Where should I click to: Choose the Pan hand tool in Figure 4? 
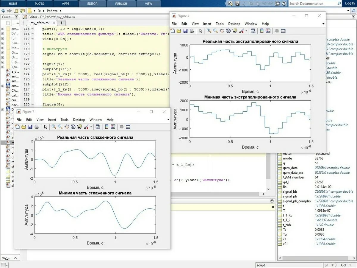[222, 31]
